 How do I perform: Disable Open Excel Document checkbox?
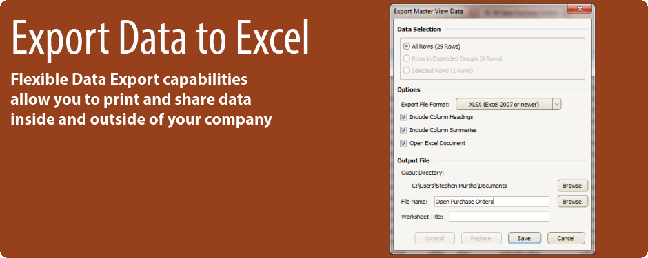click(x=403, y=143)
